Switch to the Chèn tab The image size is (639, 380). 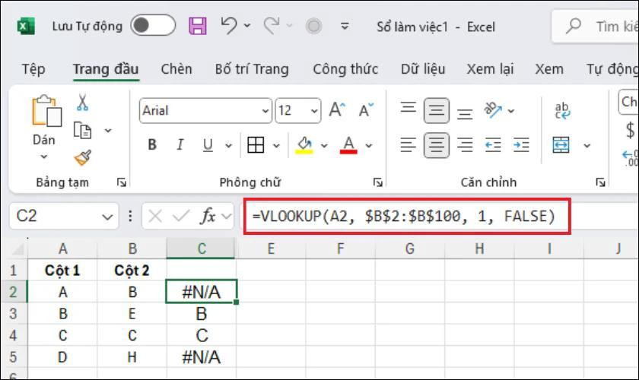[x=176, y=69]
